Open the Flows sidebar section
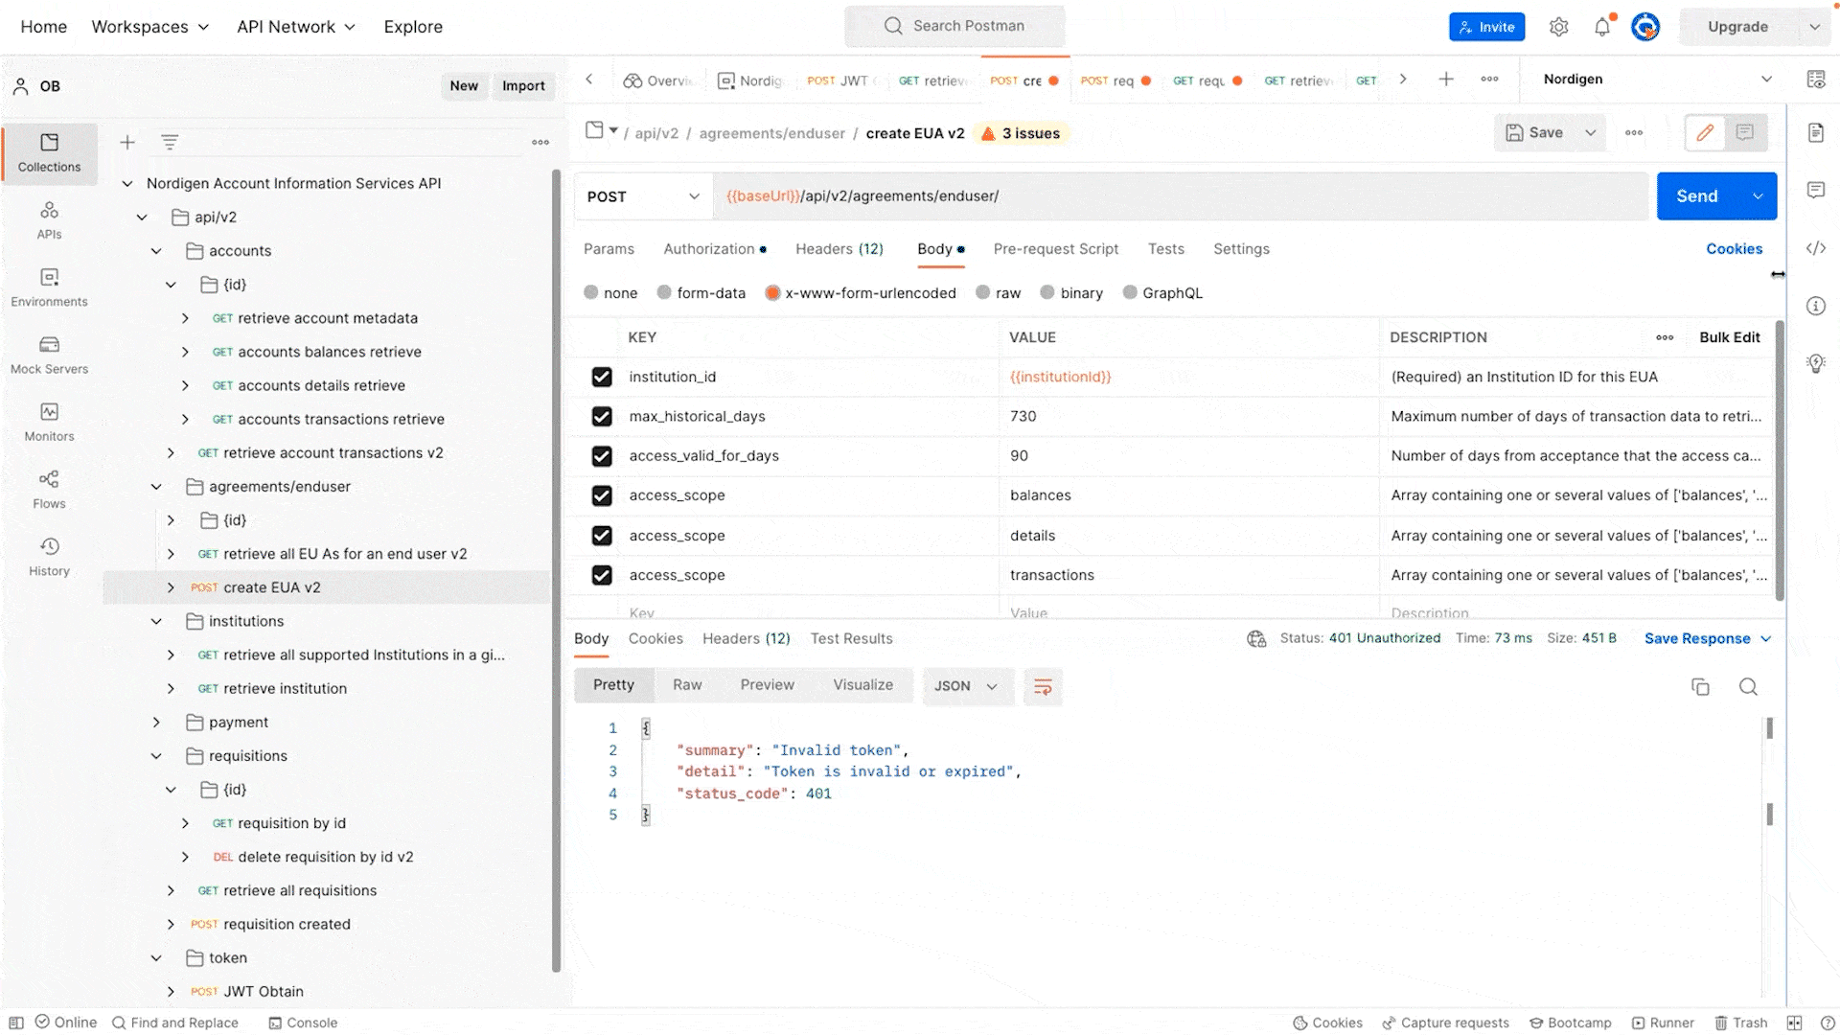Screen dimensions: 1840x1035 pos(49,489)
